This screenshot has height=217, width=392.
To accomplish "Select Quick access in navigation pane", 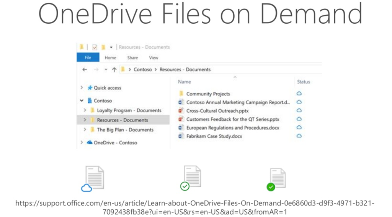I will point(108,88).
